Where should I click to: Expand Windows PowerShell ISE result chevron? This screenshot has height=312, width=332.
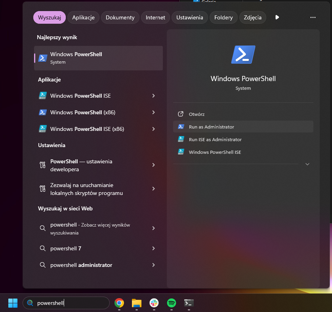pyautogui.click(x=153, y=96)
